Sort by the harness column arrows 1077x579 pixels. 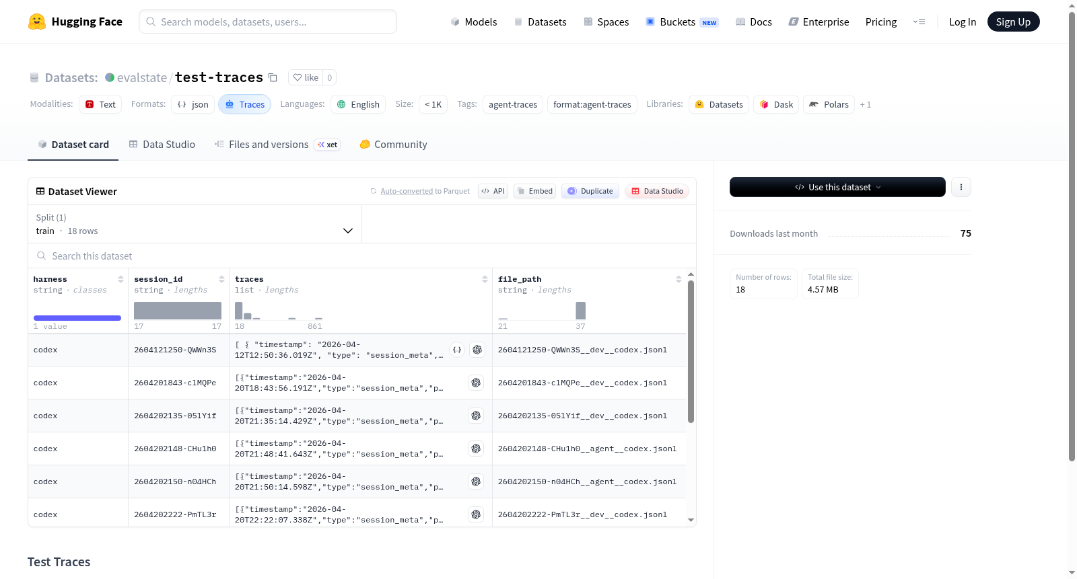tap(120, 279)
